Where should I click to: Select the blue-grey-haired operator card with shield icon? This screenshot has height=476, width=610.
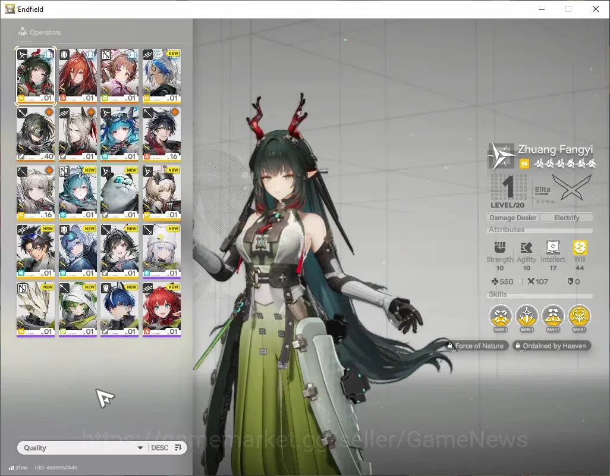tap(78, 251)
